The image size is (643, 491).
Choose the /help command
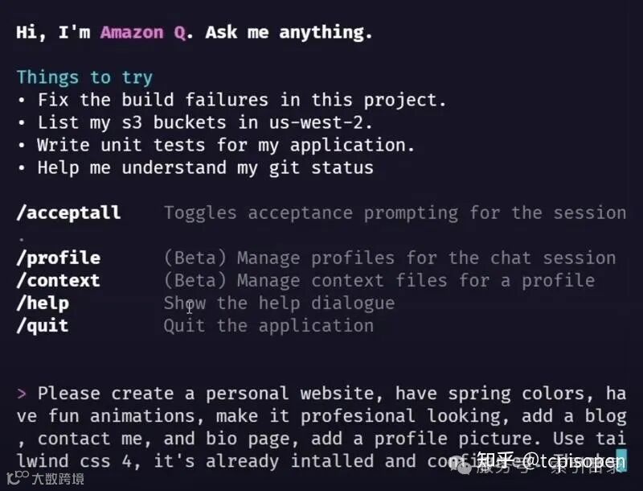coord(43,303)
